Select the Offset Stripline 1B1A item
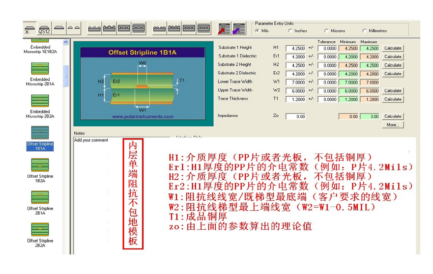The width and height of the screenshot is (433, 274). [40, 138]
